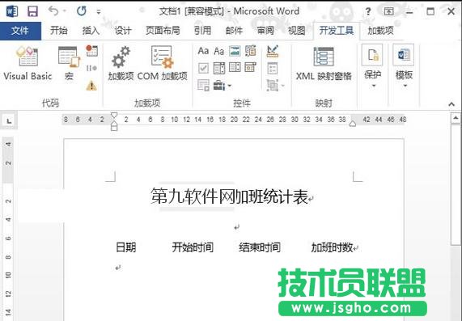Insert plain text content control
Image resolution: width=462 pixels, height=321 pixels.
pos(219,51)
